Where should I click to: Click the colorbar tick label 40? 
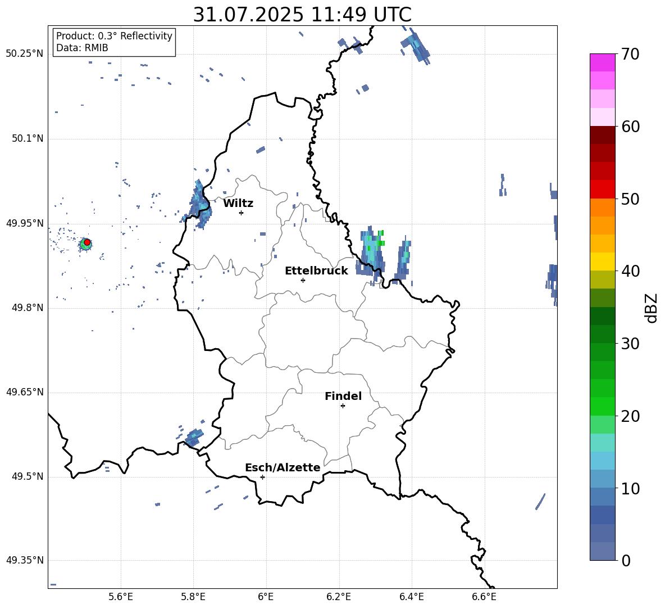[x=630, y=271]
